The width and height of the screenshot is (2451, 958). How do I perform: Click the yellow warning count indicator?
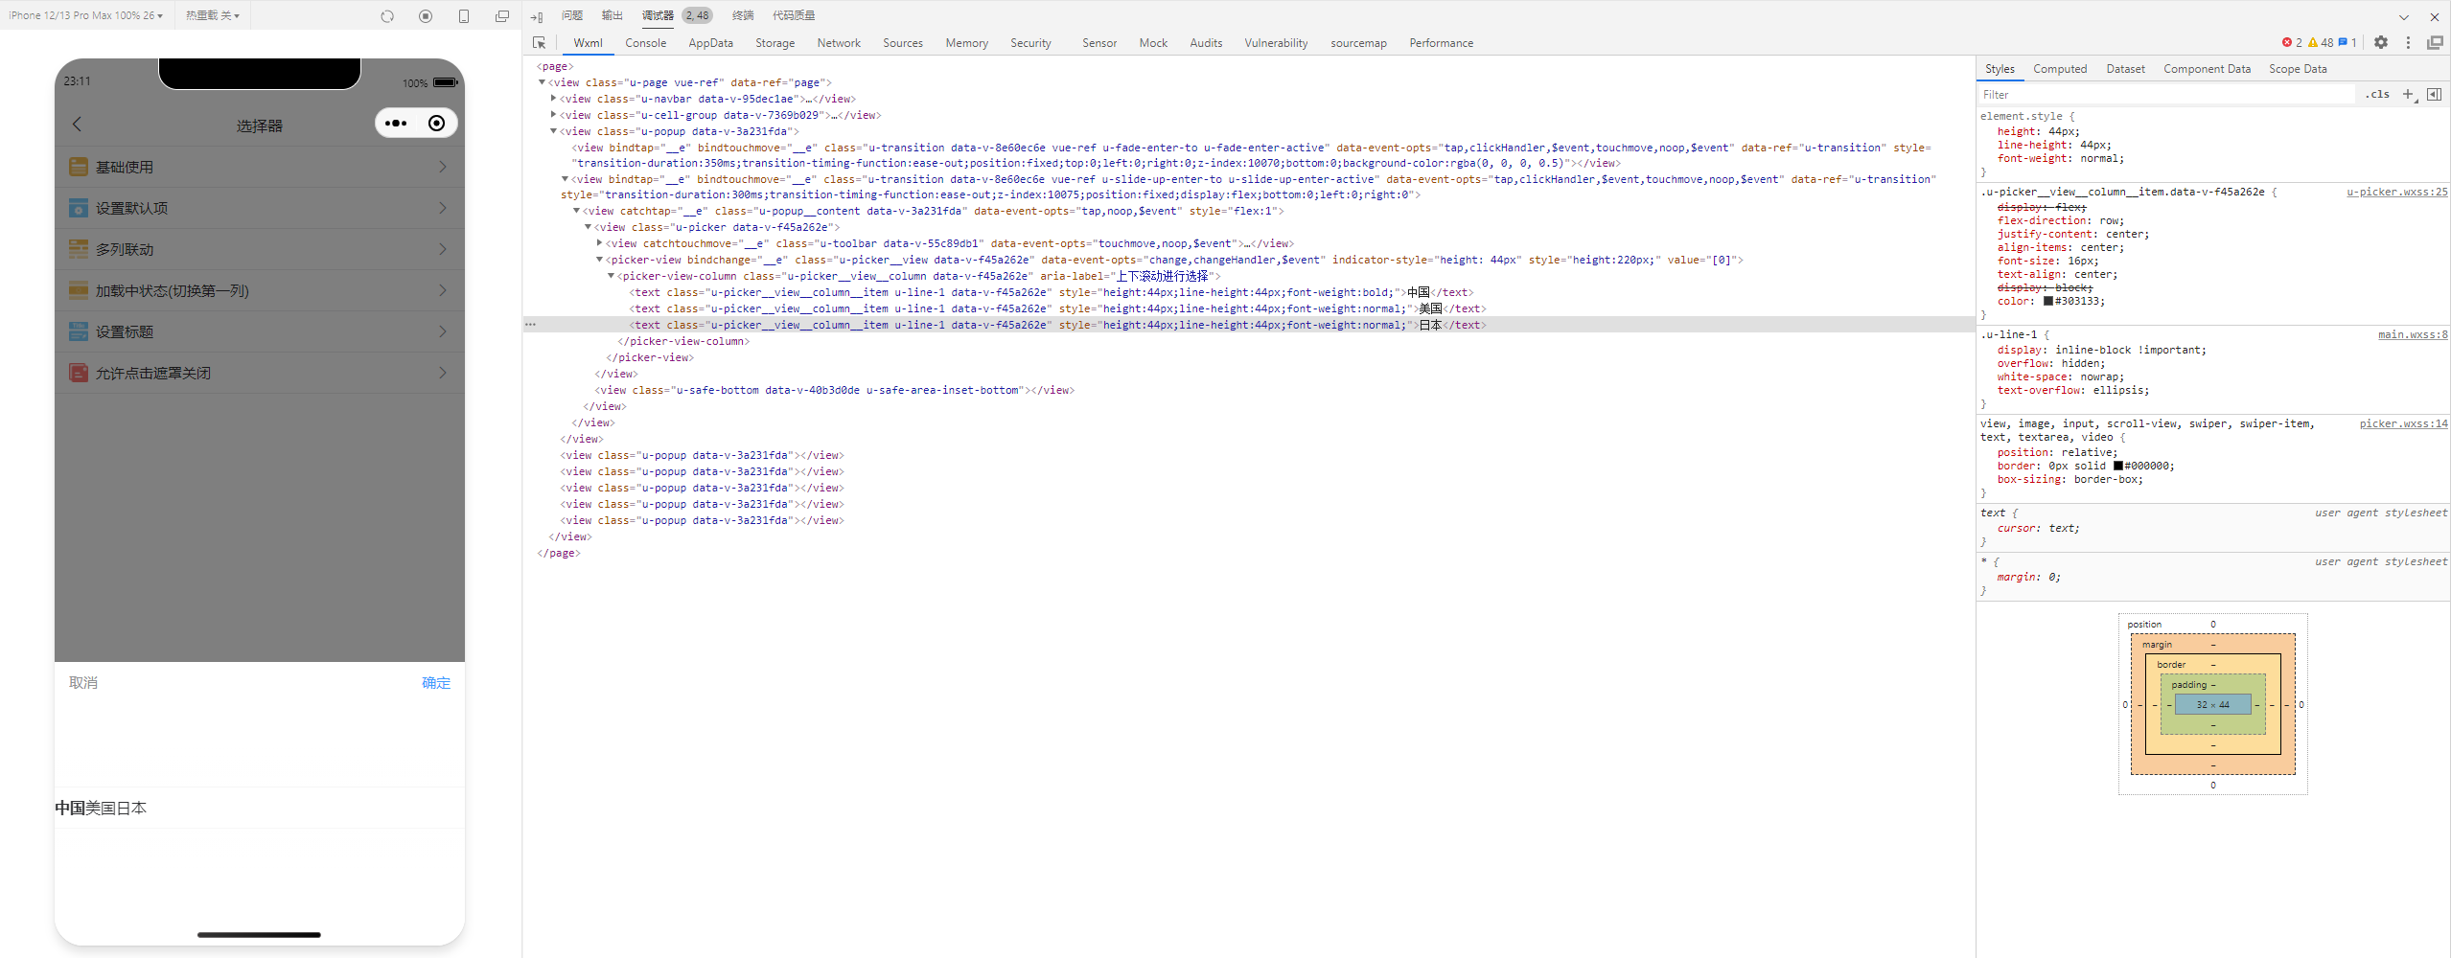pos(2321,43)
